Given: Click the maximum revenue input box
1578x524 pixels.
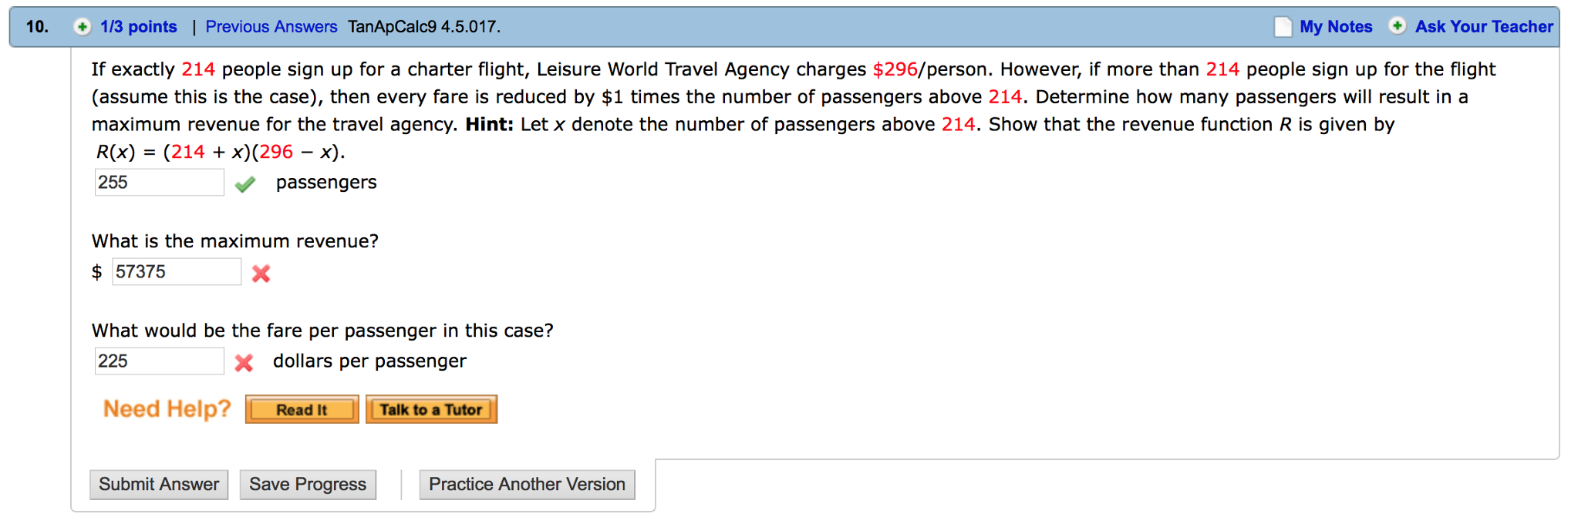Looking at the screenshot, I should (176, 272).
